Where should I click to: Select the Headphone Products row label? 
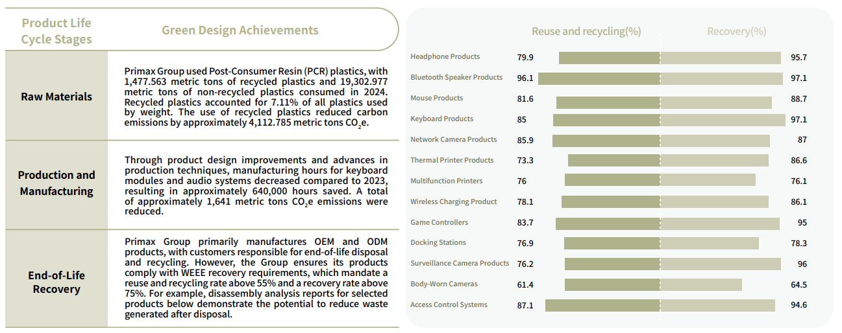pos(445,57)
